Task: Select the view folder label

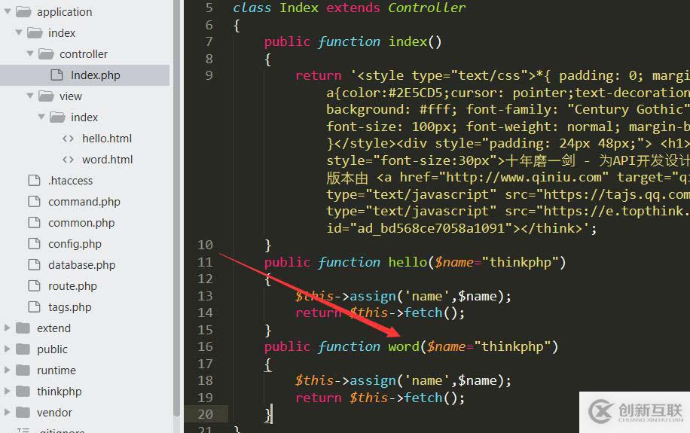Action: pos(71,96)
